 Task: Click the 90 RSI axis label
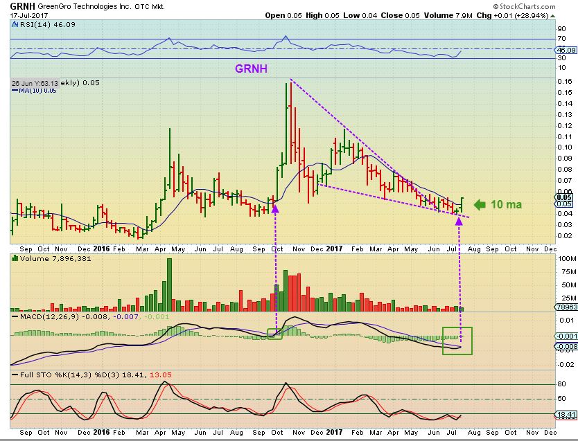pos(562,29)
